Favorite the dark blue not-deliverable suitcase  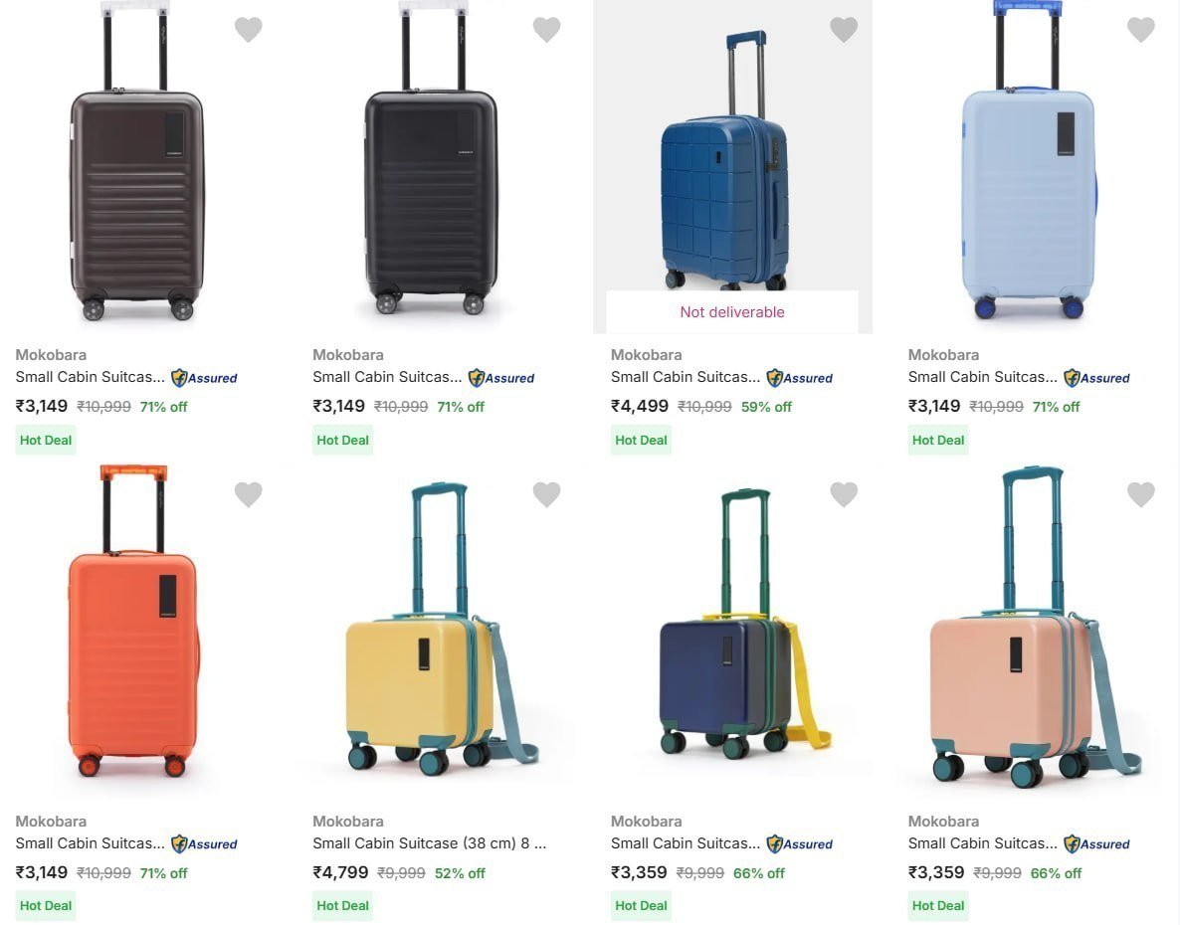(x=844, y=30)
